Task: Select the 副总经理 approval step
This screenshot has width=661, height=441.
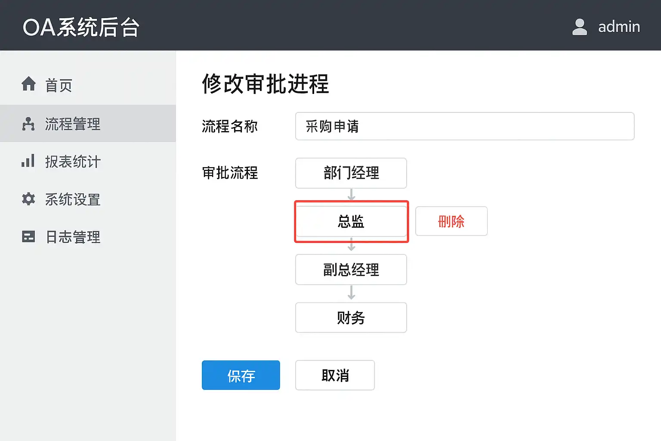Action: point(351,270)
